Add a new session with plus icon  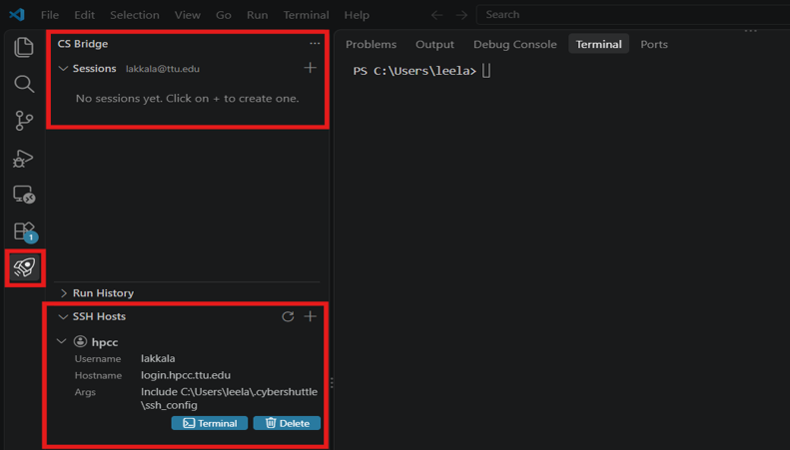(x=311, y=68)
